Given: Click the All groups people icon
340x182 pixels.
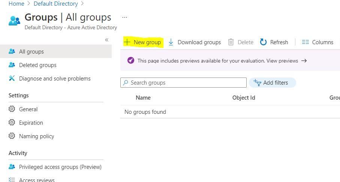Looking at the screenshot, I should click(12, 51).
